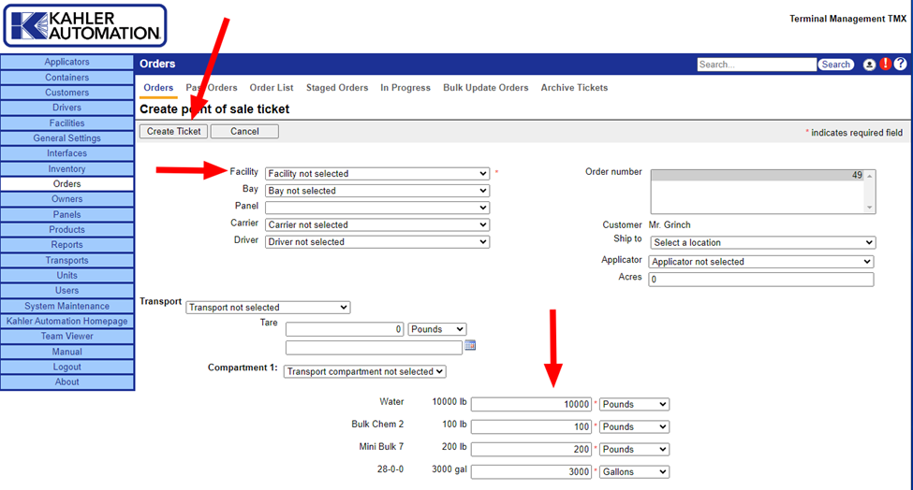
Task: Expand the Applicator dropdown
Action: click(x=760, y=262)
